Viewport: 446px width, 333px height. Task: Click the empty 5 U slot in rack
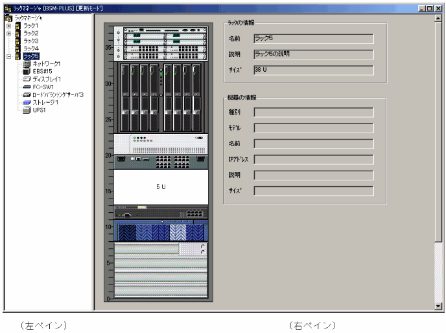point(161,186)
